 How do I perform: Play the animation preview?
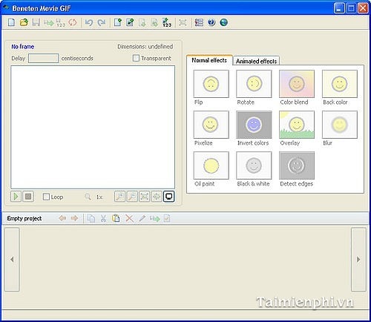point(16,197)
